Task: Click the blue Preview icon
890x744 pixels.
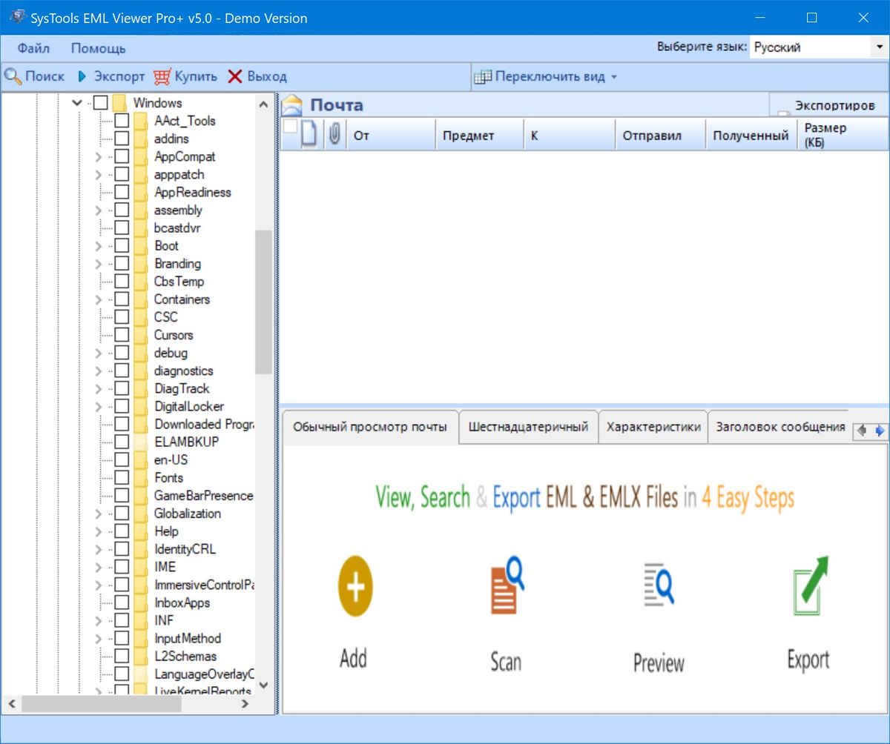Action: (658, 586)
